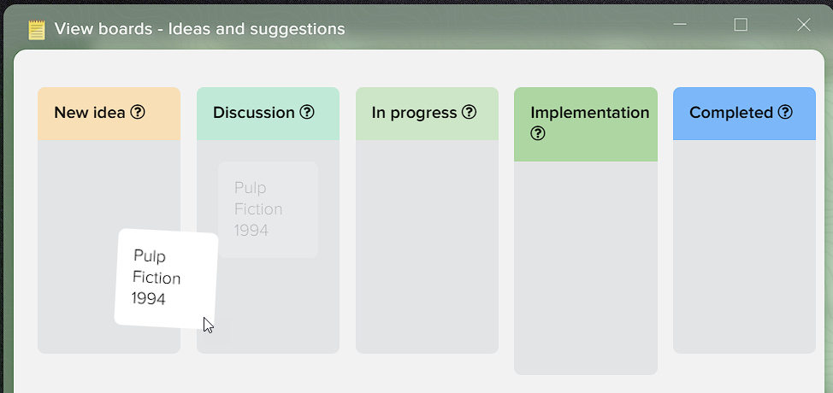
Task: Click the empty Implementation column body
Action: (586, 267)
